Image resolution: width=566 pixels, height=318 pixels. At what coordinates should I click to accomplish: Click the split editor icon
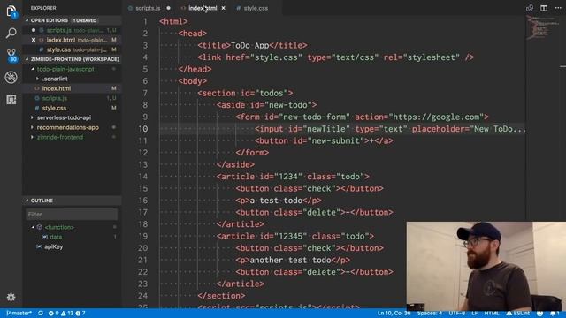[x=544, y=8]
